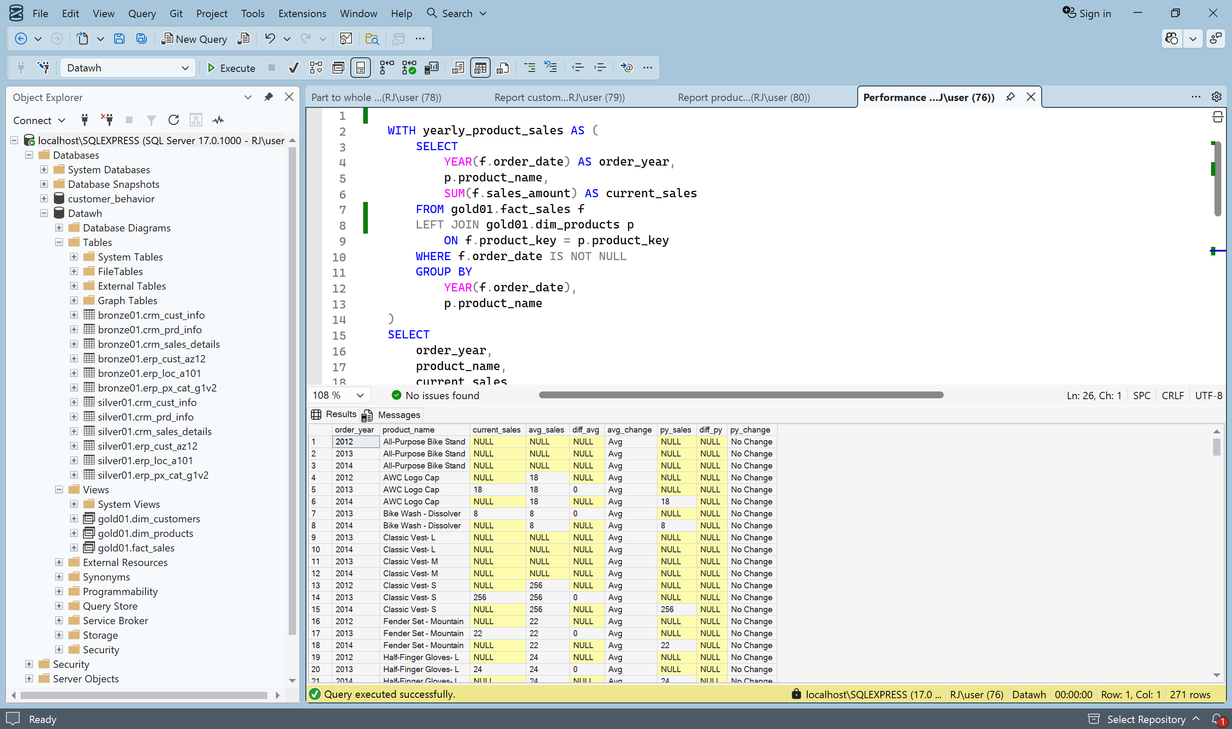The height and width of the screenshot is (729, 1232).
Task: Collapse the Tables folder node
Action: [59, 242]
